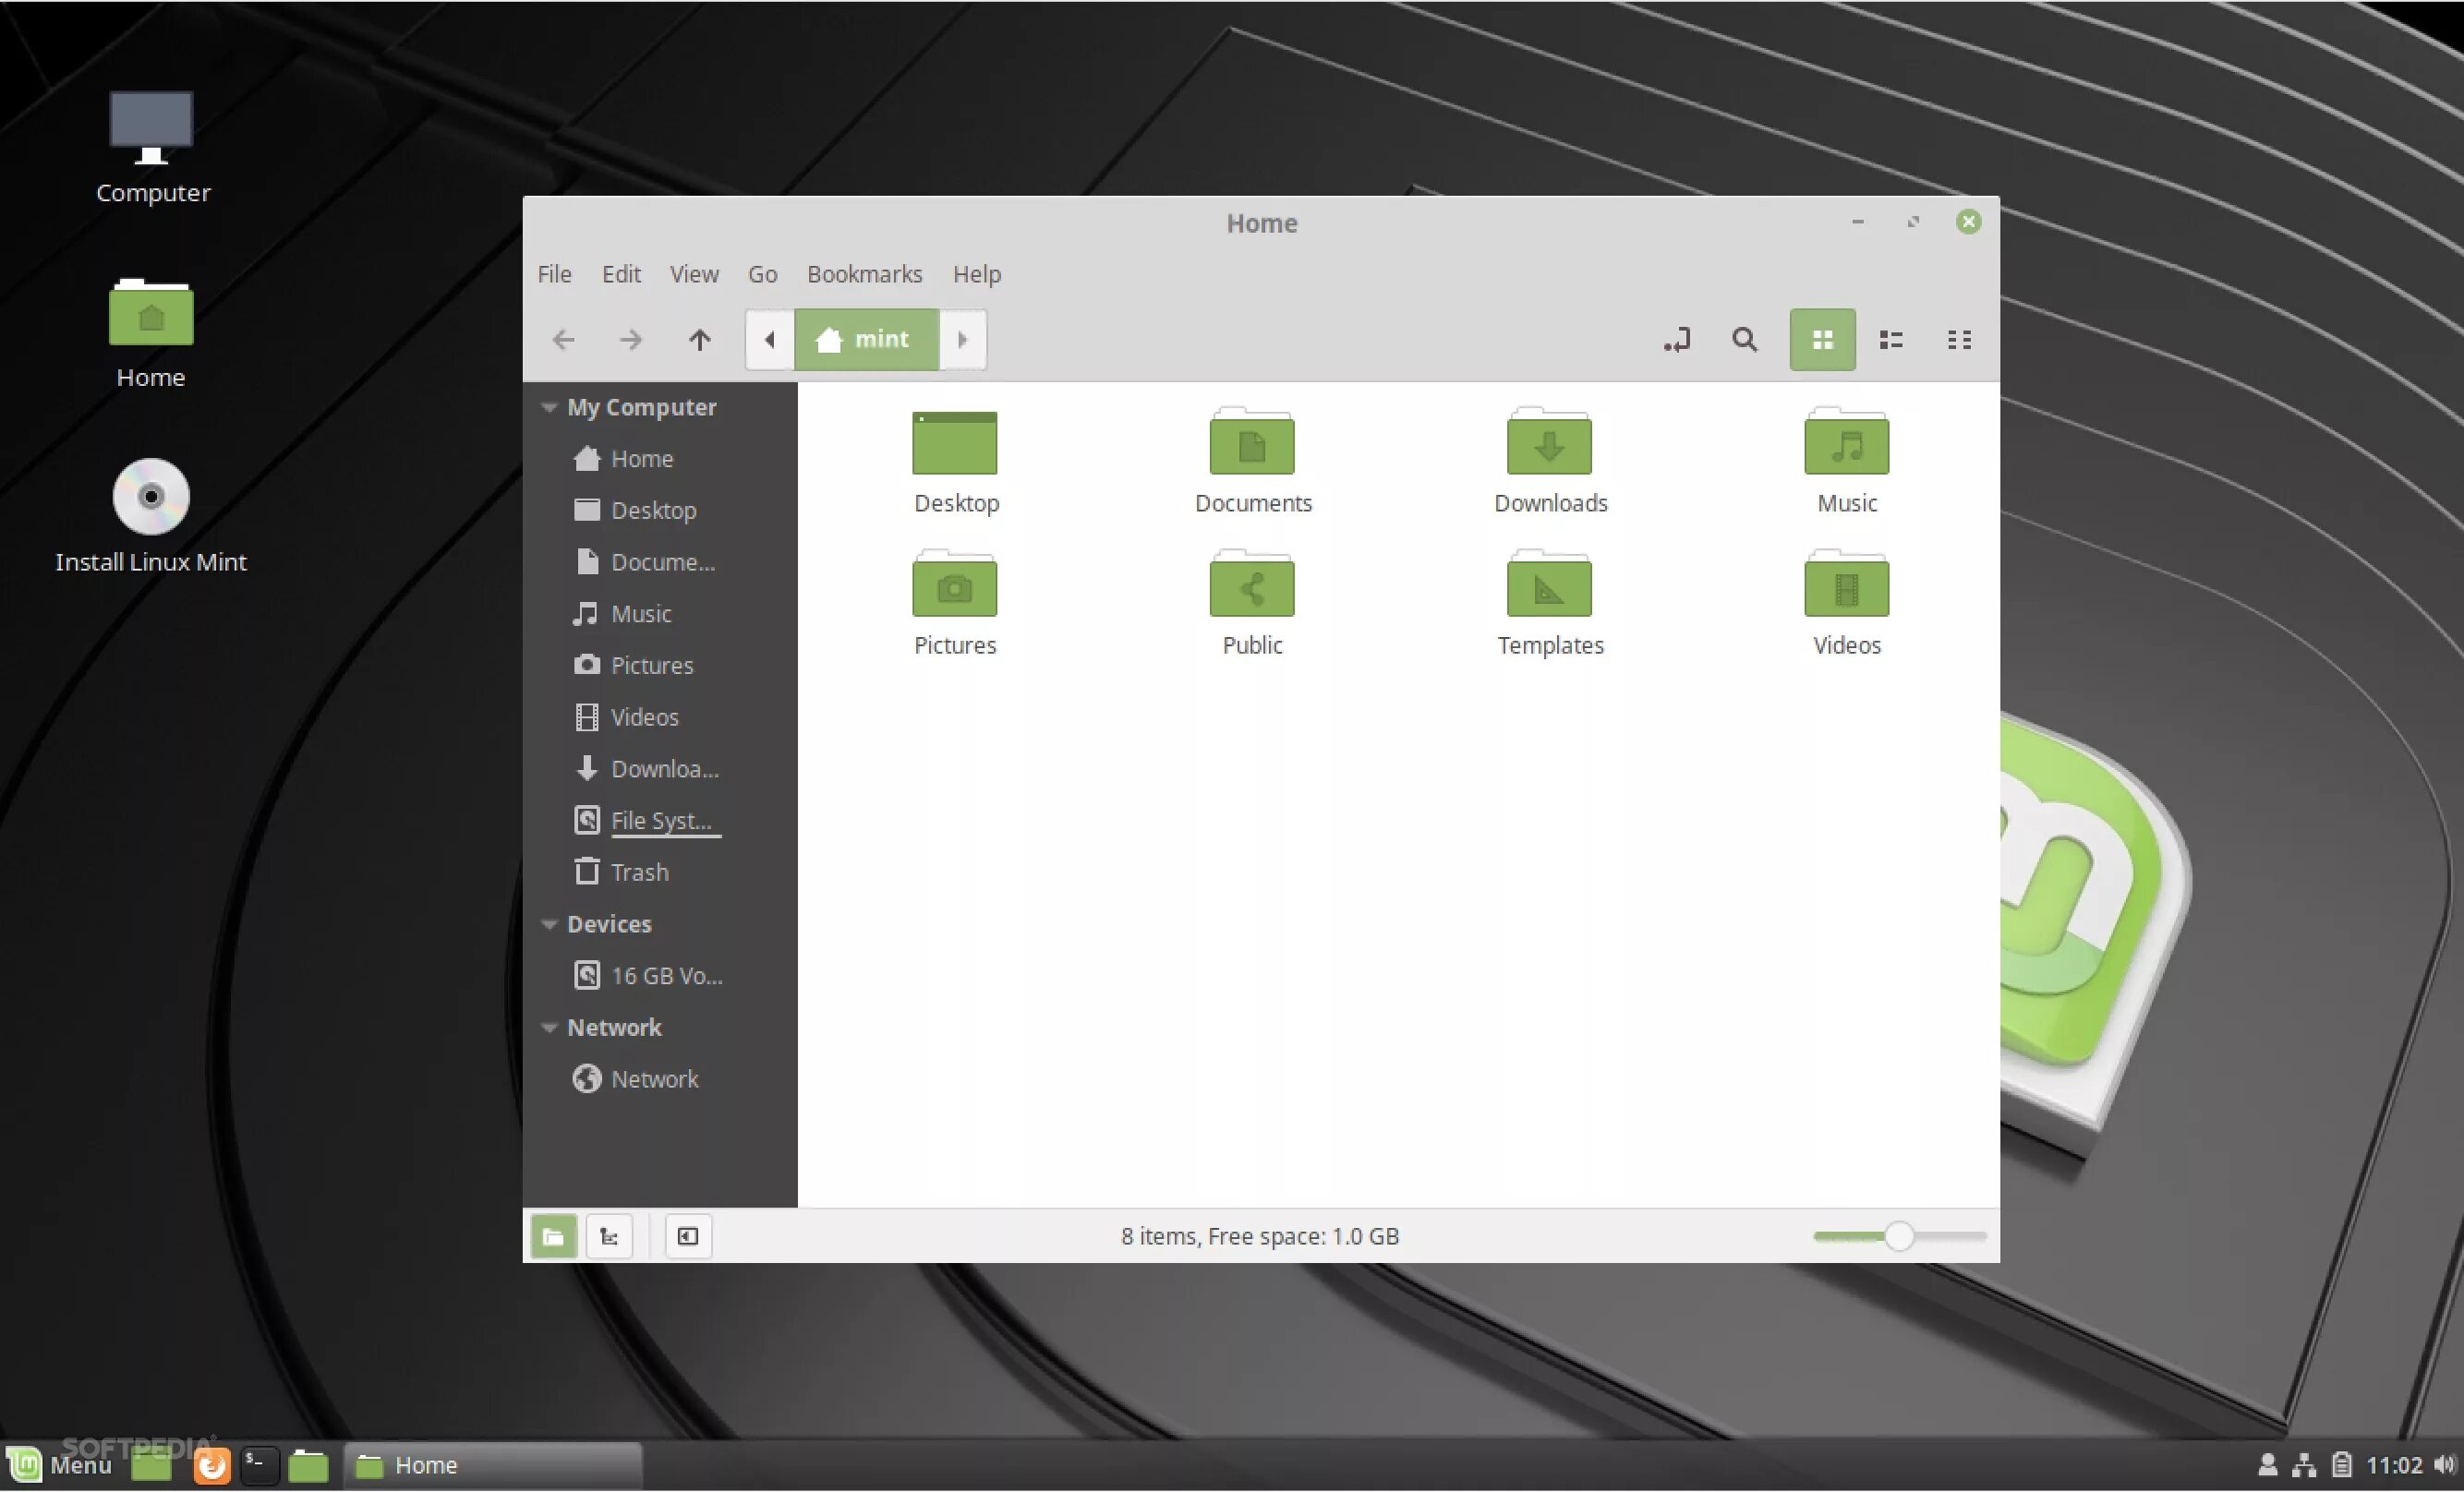Collapse the Network sidebar section
Viewport: 2464px width, 1492px height.
click(x=549, y=1028)
